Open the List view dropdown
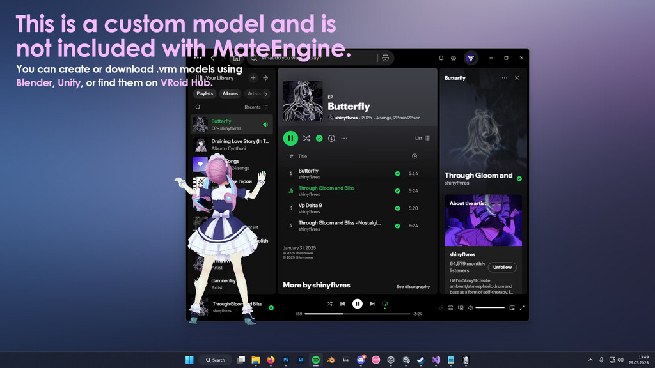The height and width of the screenshot is (368, 655). (422, 138)
